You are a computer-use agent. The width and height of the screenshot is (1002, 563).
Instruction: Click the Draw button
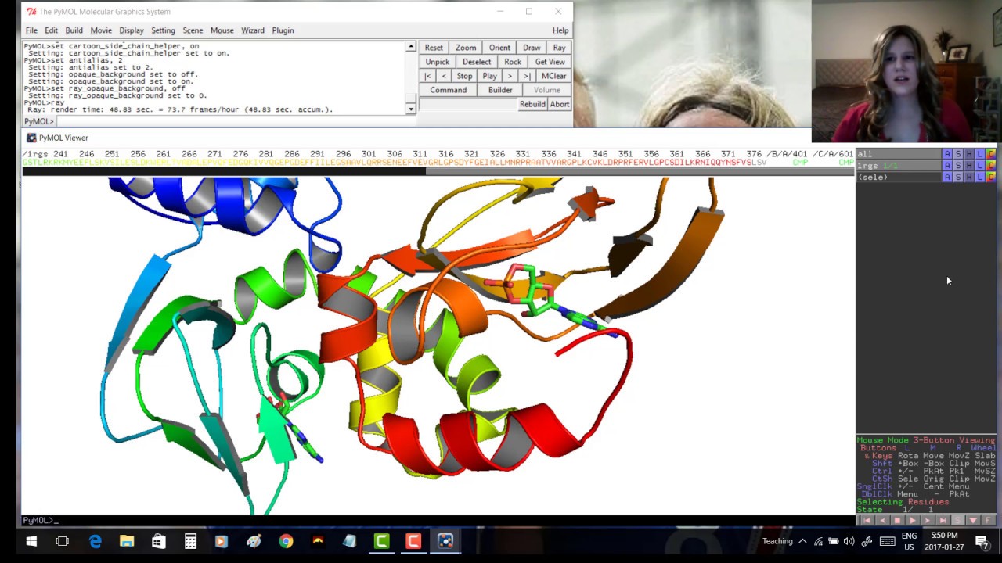click(x=532, y=48)
